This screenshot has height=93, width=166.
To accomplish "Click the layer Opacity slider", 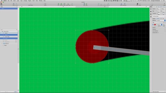I will (x=159, y=19).
